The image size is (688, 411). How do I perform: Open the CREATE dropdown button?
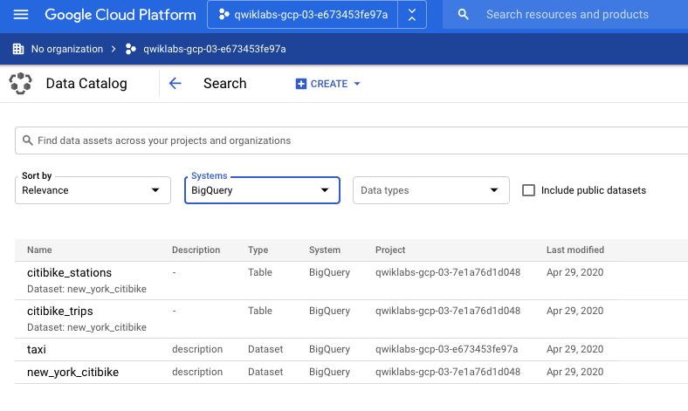[x=328, y=84]
